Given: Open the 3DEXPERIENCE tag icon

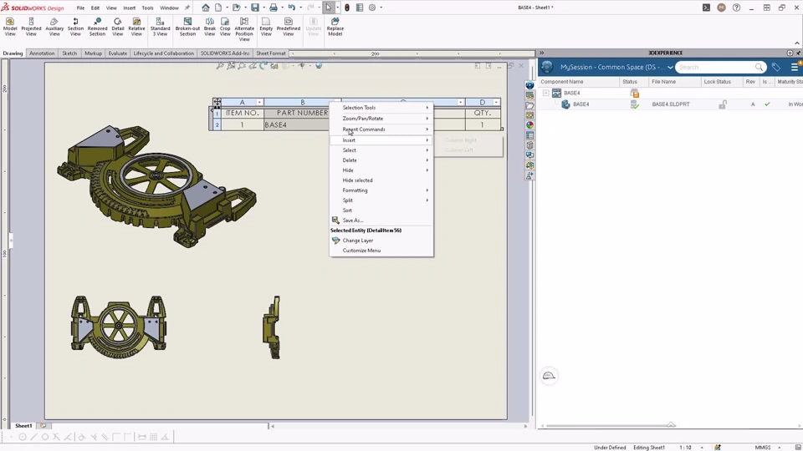Looking at the screenshot, I should [x=776, y=67].
